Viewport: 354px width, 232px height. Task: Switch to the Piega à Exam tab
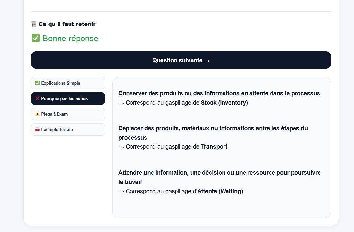coord(68,114)
